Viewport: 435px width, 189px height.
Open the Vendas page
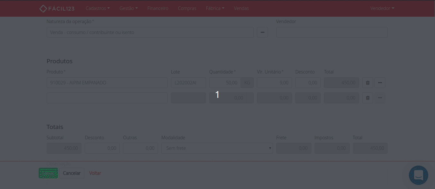pos(241,8)
